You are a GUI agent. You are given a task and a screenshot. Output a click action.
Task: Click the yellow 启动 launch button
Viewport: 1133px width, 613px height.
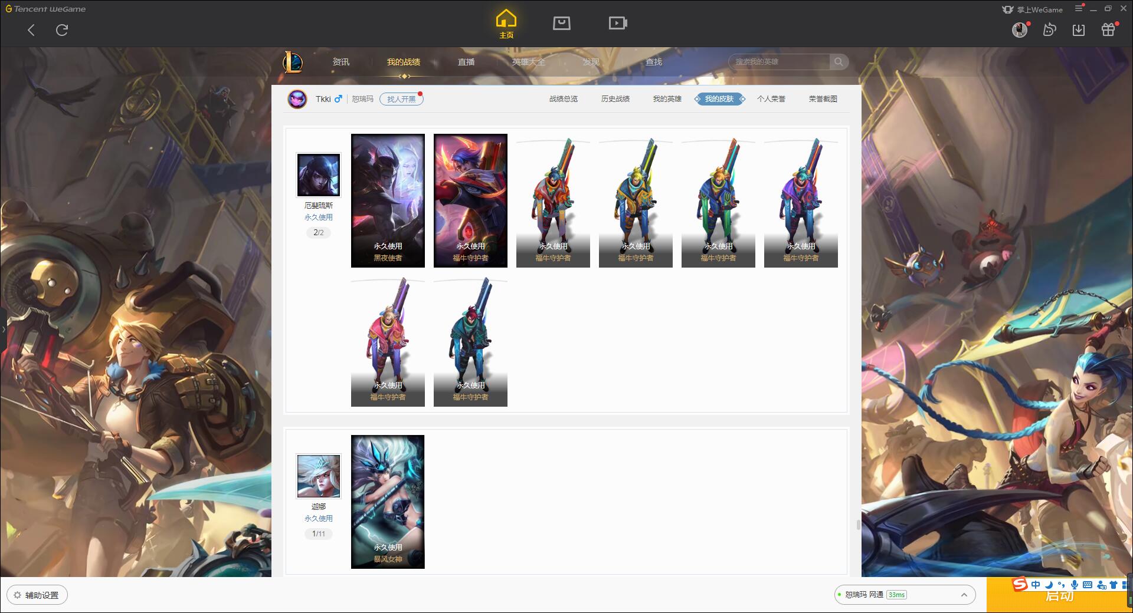point(1059,595)
